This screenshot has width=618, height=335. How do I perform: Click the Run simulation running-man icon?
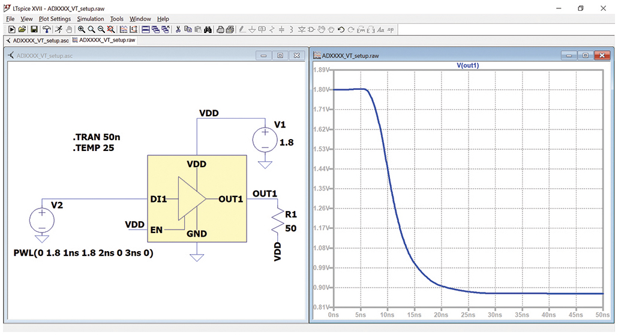pyautogui.click(x=59, y=29)
